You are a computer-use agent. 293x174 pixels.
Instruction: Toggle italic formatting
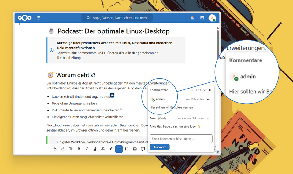coord(87,149)
